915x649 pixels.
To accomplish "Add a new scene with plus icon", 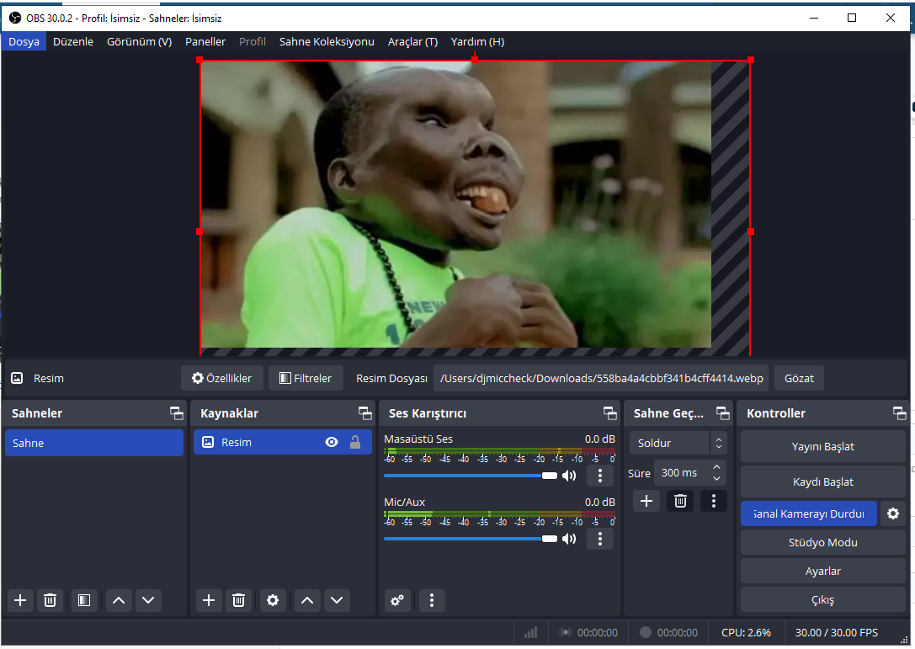I will (21, 600).
